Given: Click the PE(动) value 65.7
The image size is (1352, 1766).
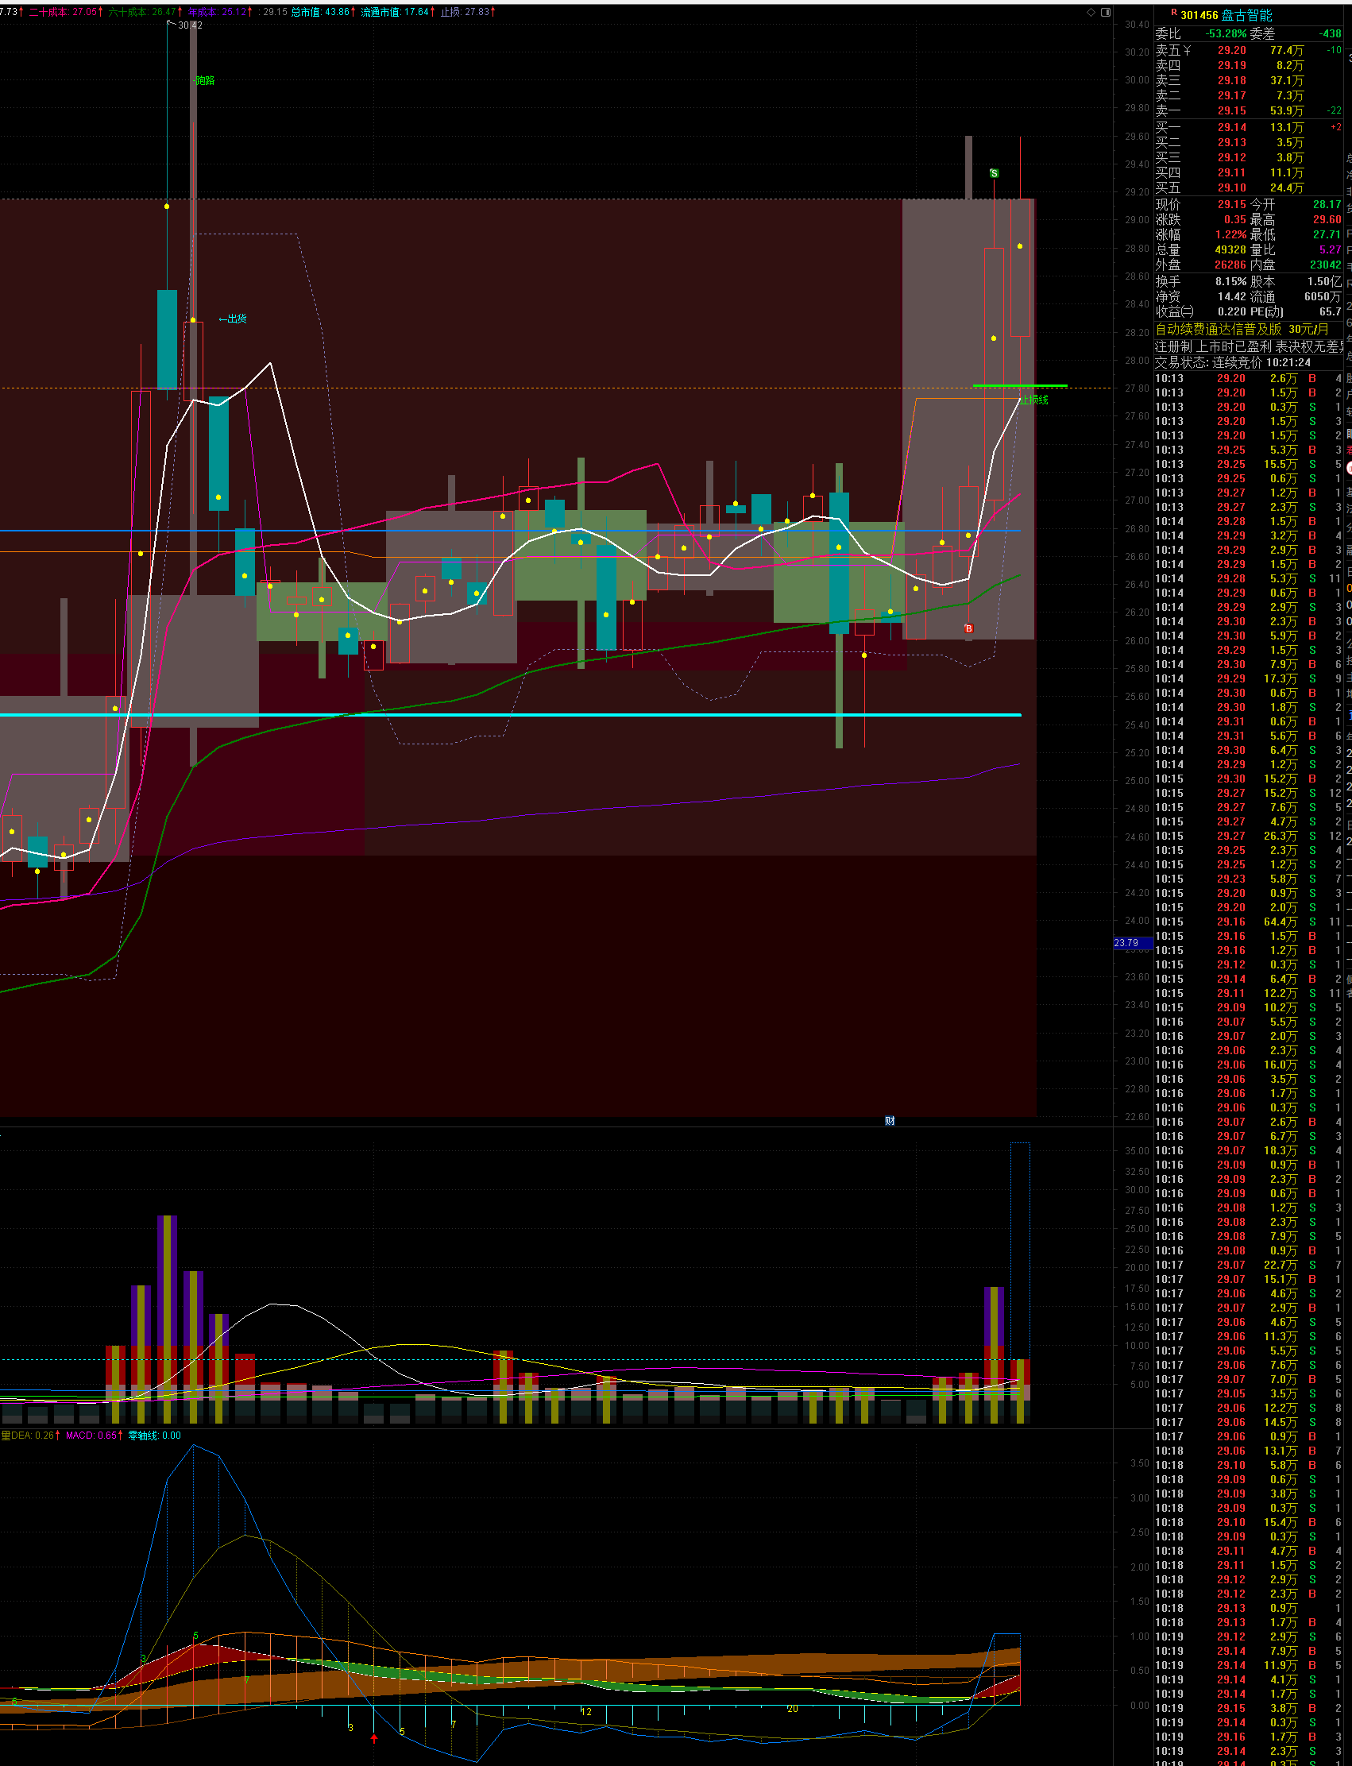Looking at the screenshot, I should coord(1331,311).
